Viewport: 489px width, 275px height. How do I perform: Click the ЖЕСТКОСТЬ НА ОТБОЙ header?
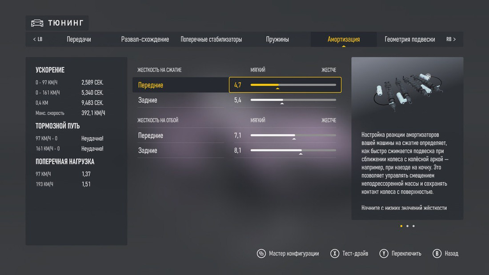click(x=158, y=120)
